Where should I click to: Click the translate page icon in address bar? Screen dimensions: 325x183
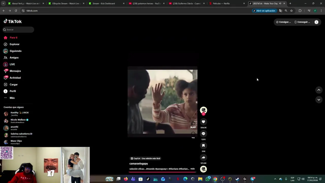(x=281, y=11)
